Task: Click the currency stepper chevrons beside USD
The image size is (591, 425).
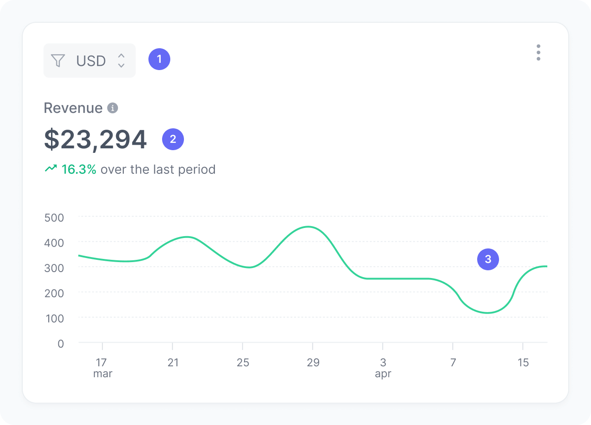Action: point(121,61)
